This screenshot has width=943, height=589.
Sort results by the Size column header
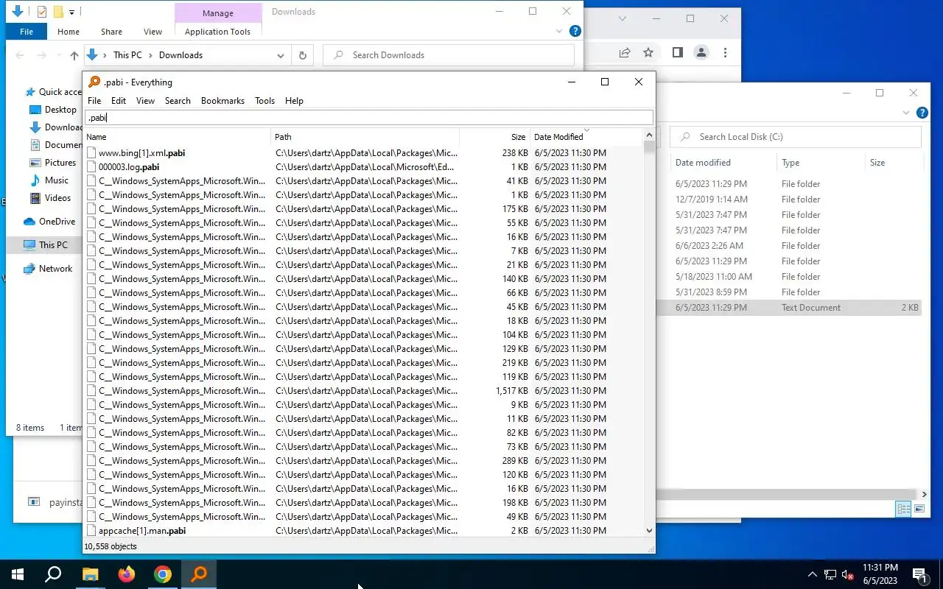click(x=494, y=137)
